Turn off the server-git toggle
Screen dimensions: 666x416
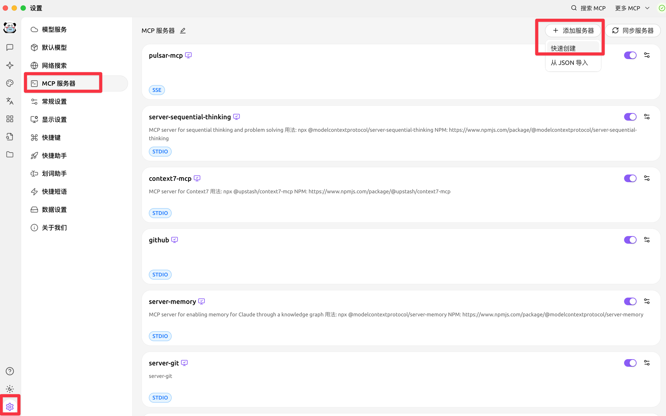(x=630, y=363)
